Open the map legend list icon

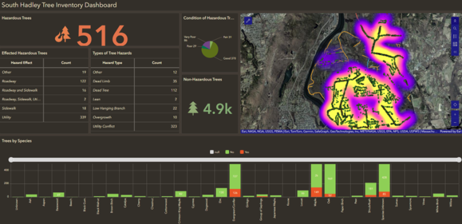(455, 36)
